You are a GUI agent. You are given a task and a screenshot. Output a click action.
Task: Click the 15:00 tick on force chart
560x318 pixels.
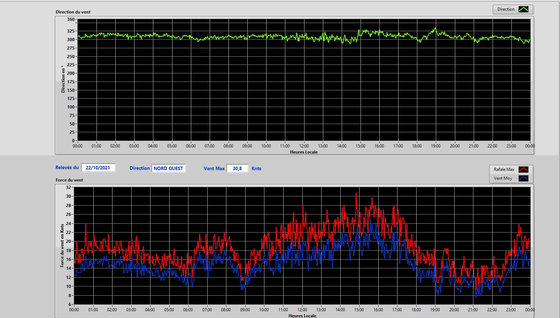[359, 310]
